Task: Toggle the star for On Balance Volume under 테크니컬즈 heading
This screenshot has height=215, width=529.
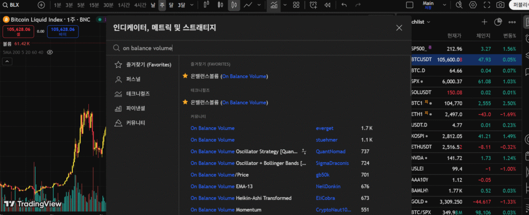Action: click(x=185, y=102)
